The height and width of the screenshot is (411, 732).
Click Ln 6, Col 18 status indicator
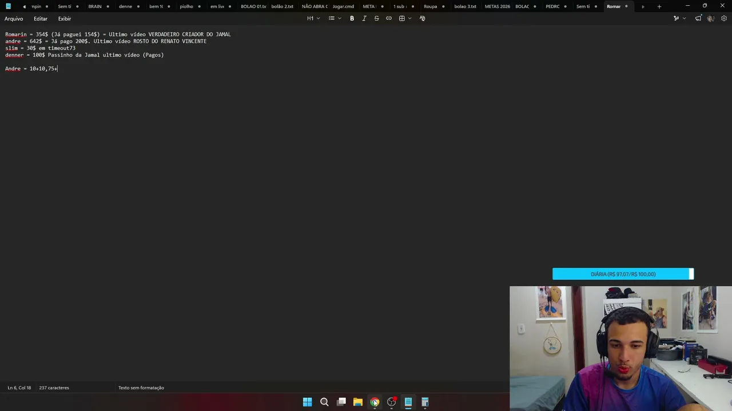pos(19,388)
